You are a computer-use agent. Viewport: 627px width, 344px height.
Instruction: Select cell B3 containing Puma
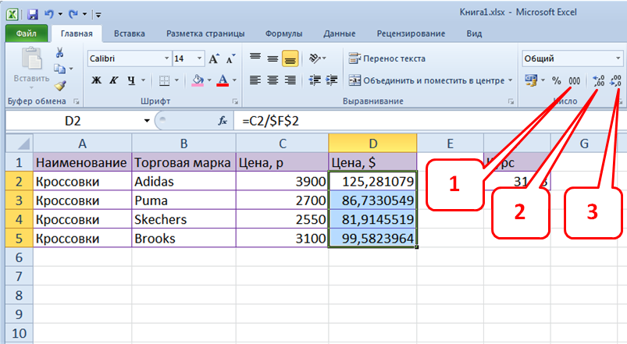(x=183, y=200)
